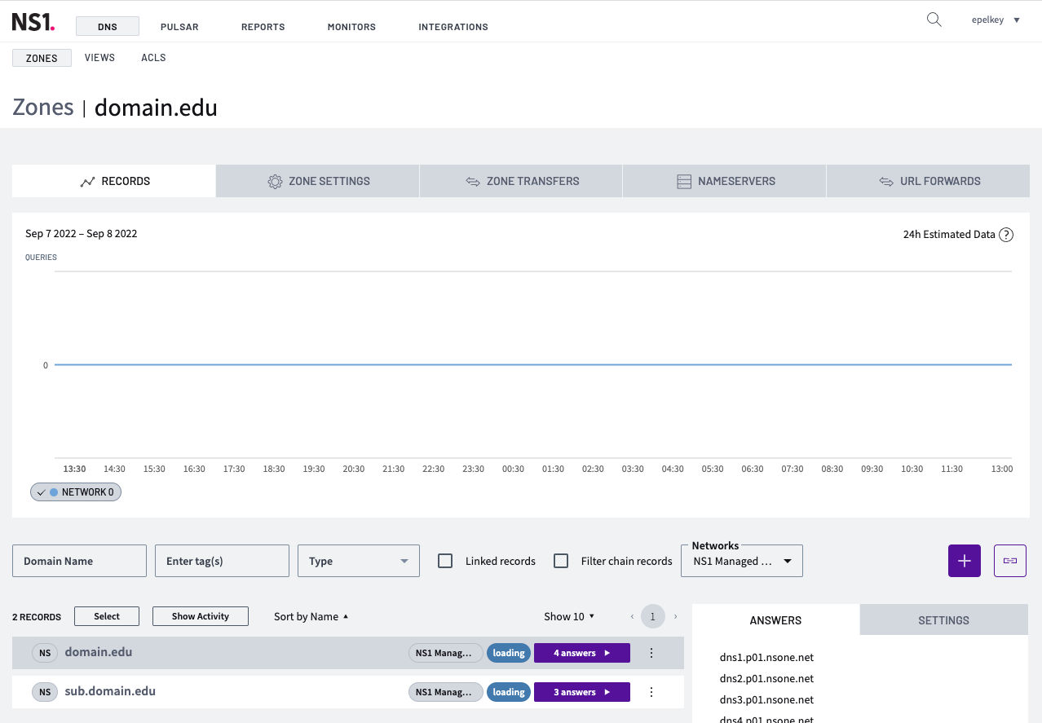Open the NAMESERVERS tab
The width and height of the screenshot is (1042, 723).
tap(725, 181)
